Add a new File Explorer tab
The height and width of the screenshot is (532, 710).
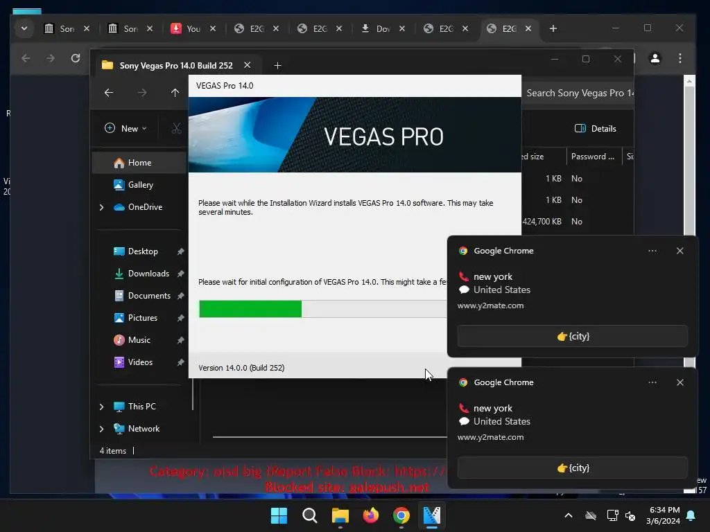(277, 66)
